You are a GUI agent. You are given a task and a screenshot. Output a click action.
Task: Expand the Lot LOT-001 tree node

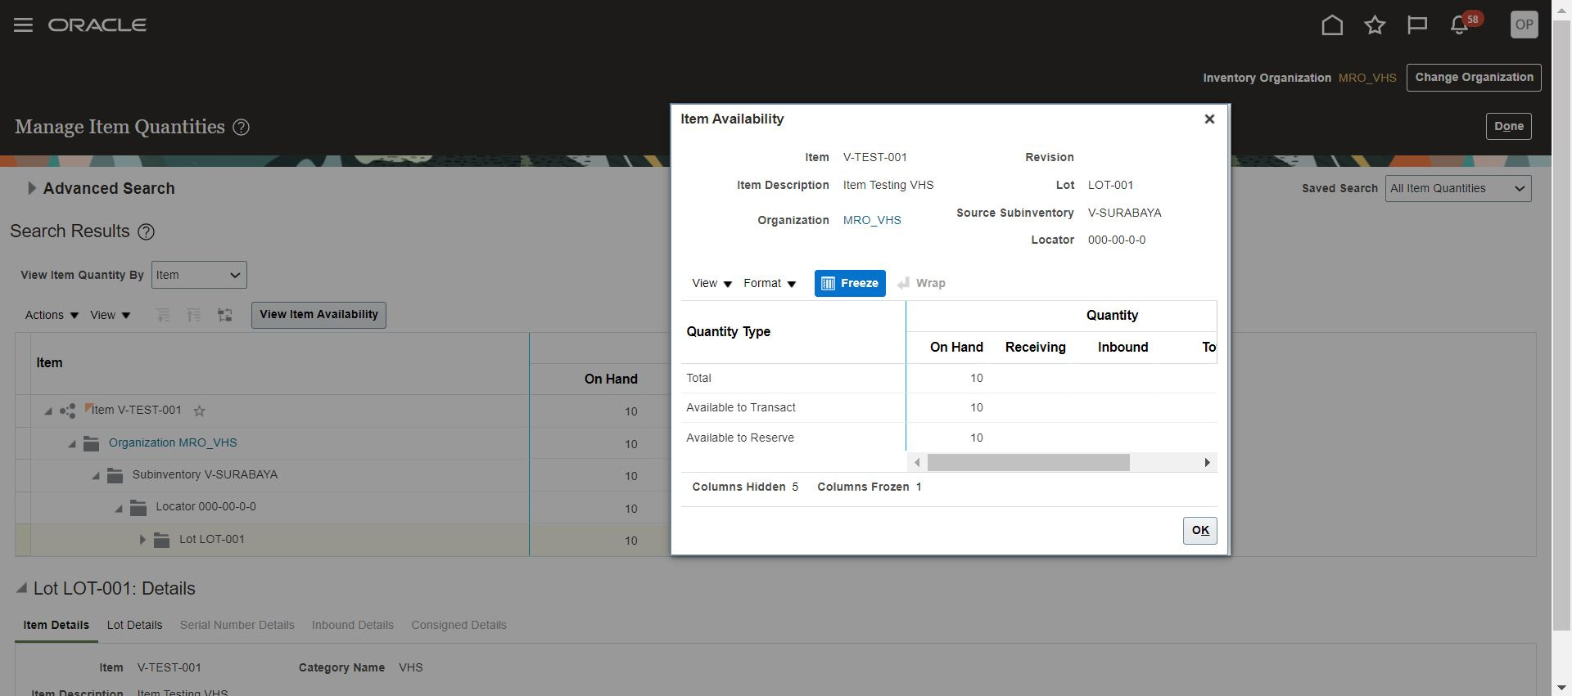point(142,540)
